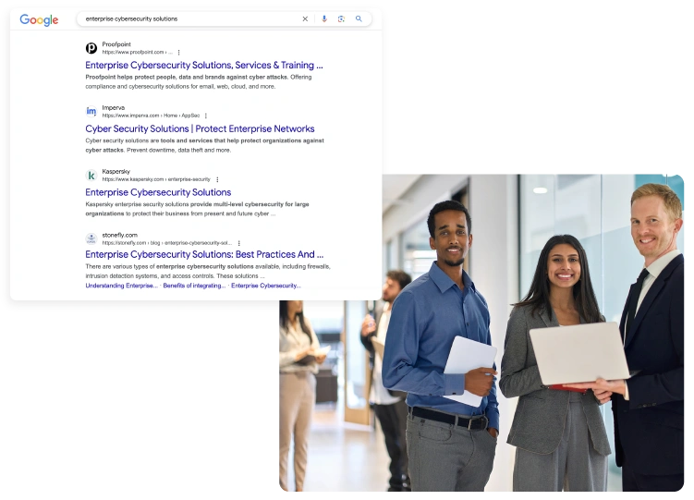Open Cyber Security Solutions | Protect Enterprise Networks
The height and width of the screenshot is (500, 694).
(x=200, y=128)
